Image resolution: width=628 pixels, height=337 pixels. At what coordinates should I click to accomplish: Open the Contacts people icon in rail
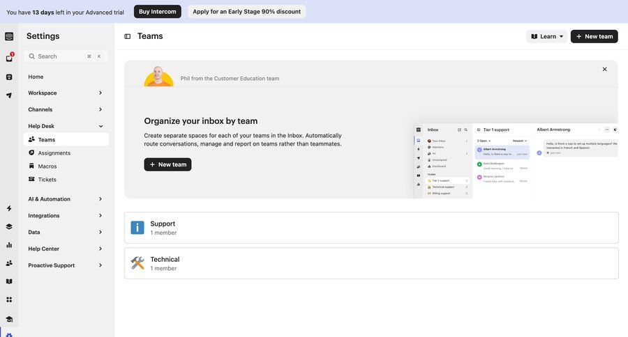pyautogui.click(x=9, y=263)
